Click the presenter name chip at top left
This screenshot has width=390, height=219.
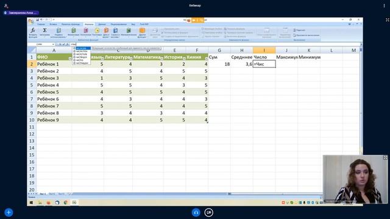[21, 13]
